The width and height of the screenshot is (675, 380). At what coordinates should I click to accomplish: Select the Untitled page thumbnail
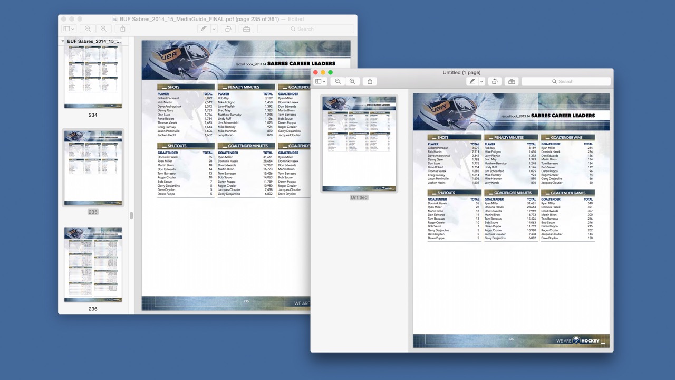click(359, 144)
